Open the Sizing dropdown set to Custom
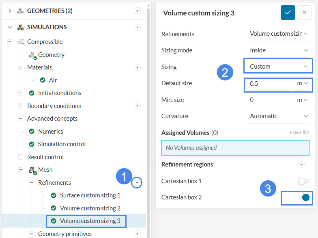318x238 pixels. pos(278,66)
